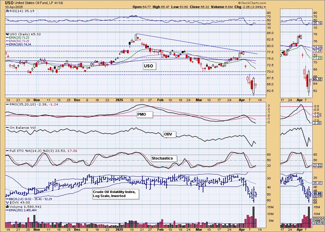The image size is (325, 232).
Task: Click the 'Feb' x-axis label
Action: click(x=160, y=100)
